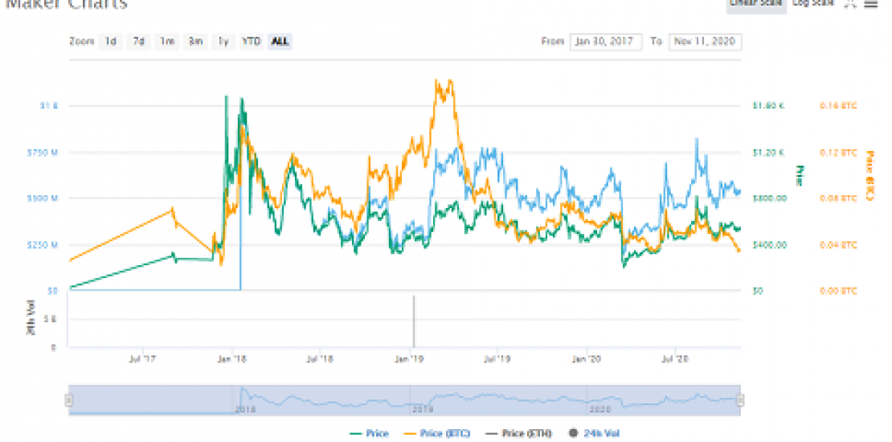The height and width of the screenshot is (442, 892).
Task: Set zoom range to 1d
Action: (110, 42)
